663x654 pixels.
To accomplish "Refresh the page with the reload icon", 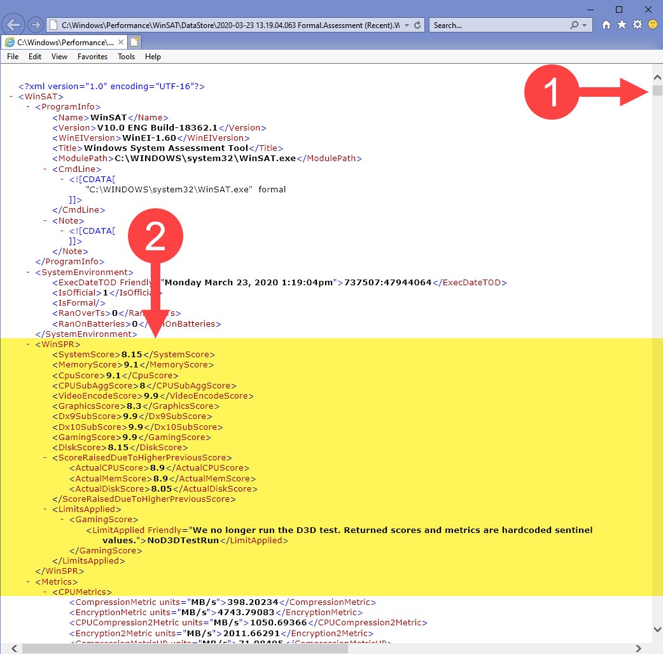I will [417, 25].
